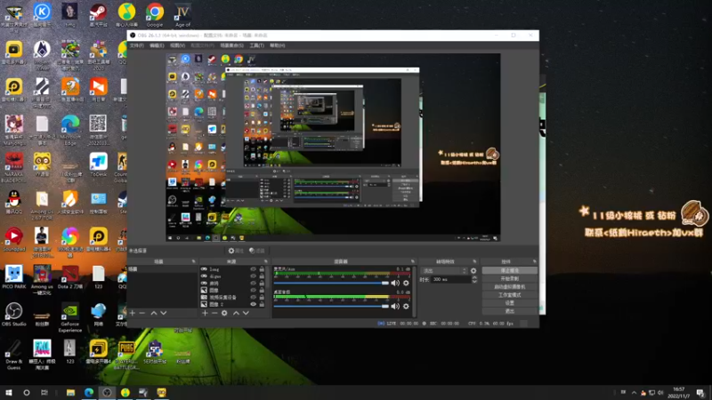Toggle lock on digua source
This screenshot has height=400, width=712.
pos(262,276)
